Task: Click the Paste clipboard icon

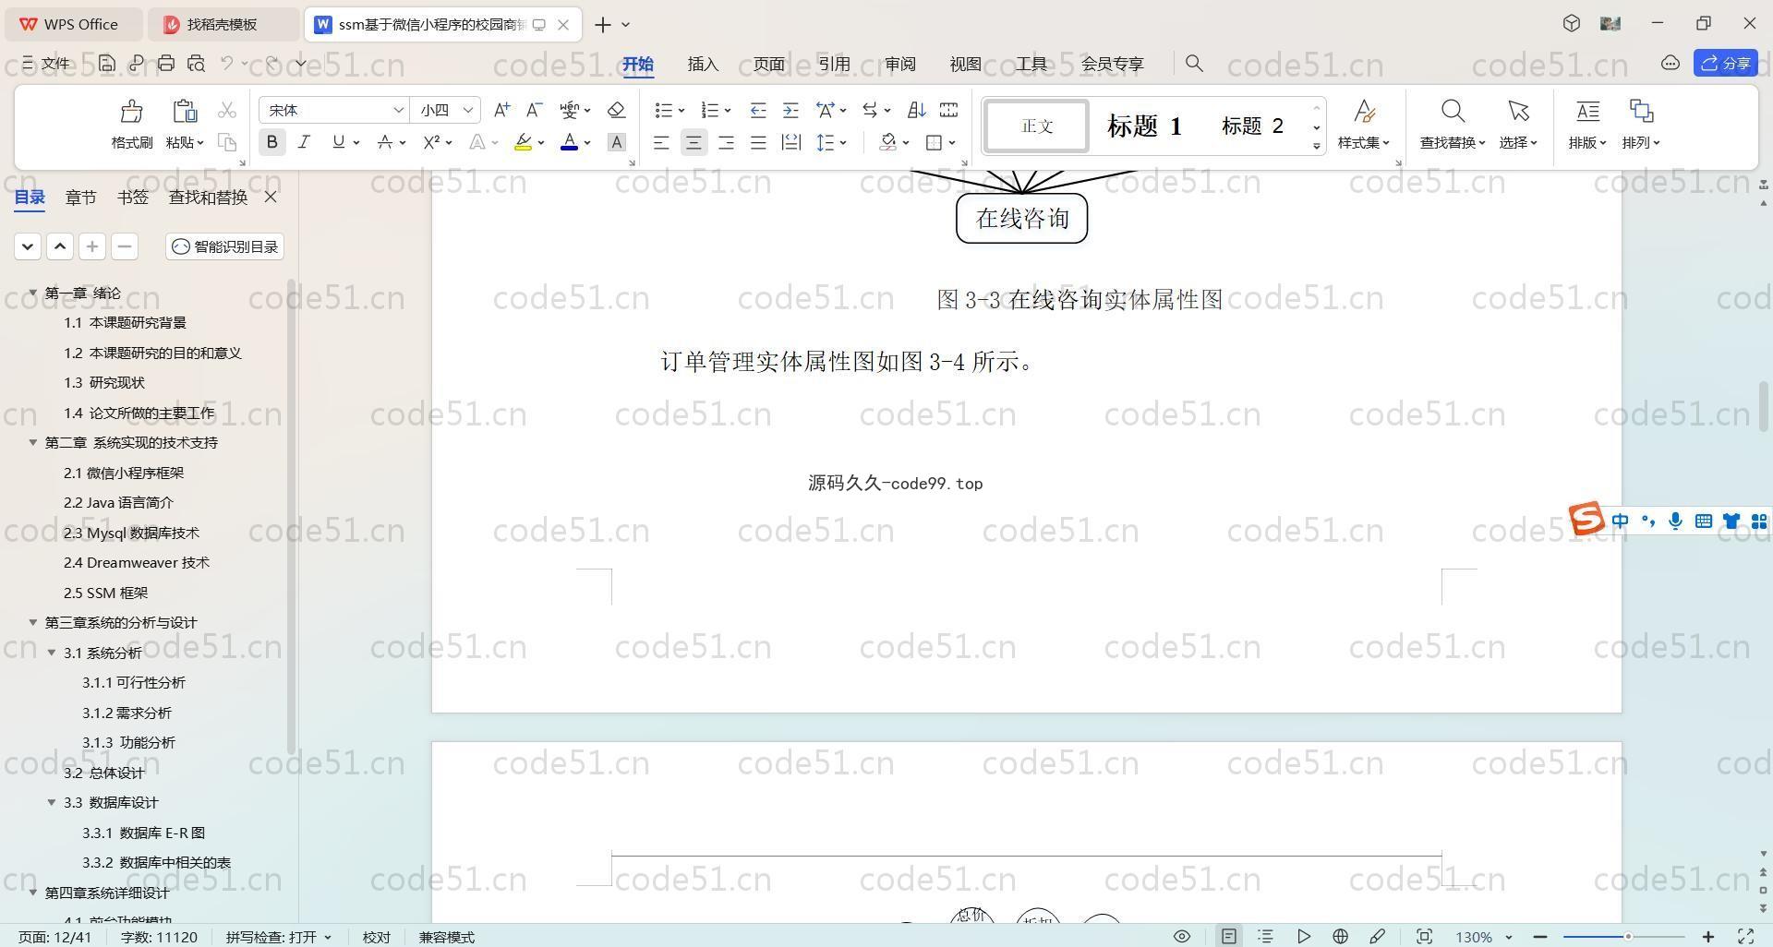Action: (185, 112)
